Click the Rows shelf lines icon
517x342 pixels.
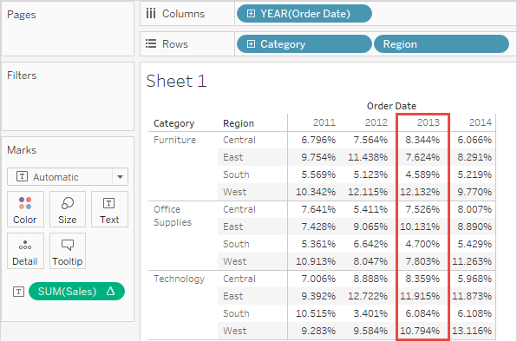click(x=151, y=44)
